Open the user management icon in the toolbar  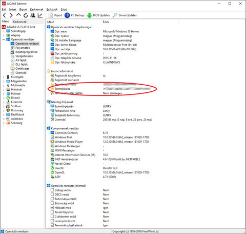coord(33,15)
